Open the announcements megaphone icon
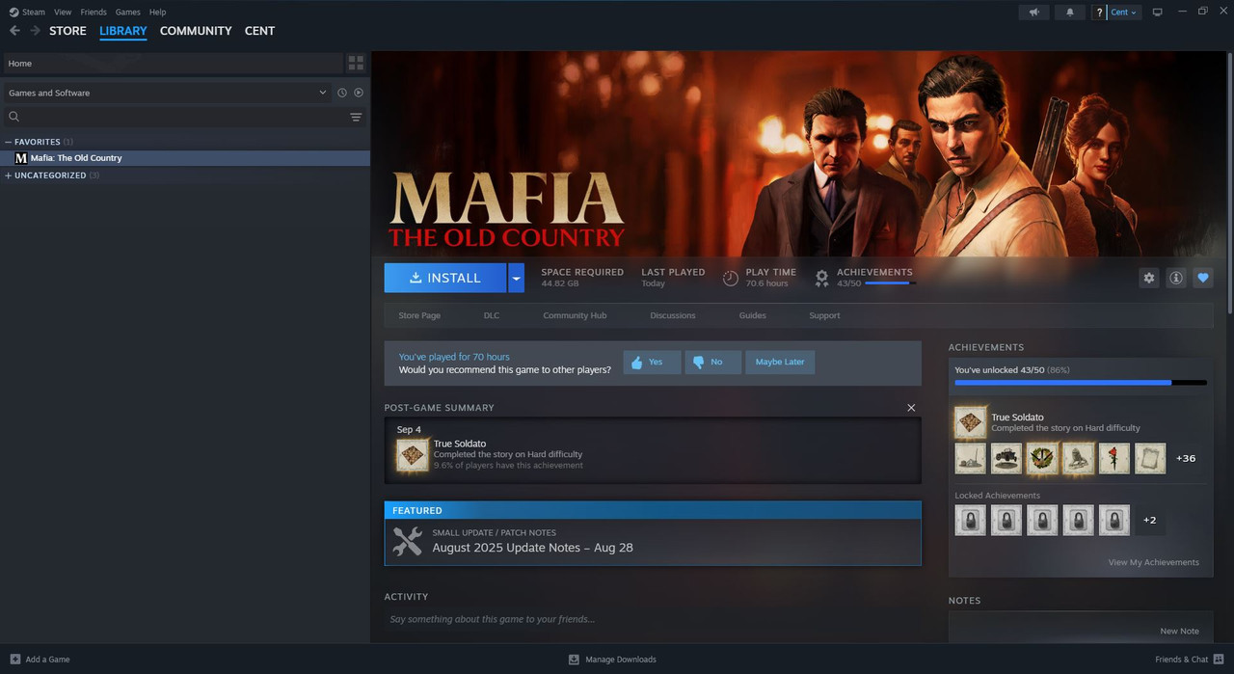The image size is (1234, 674). [x=1033, y=12]
